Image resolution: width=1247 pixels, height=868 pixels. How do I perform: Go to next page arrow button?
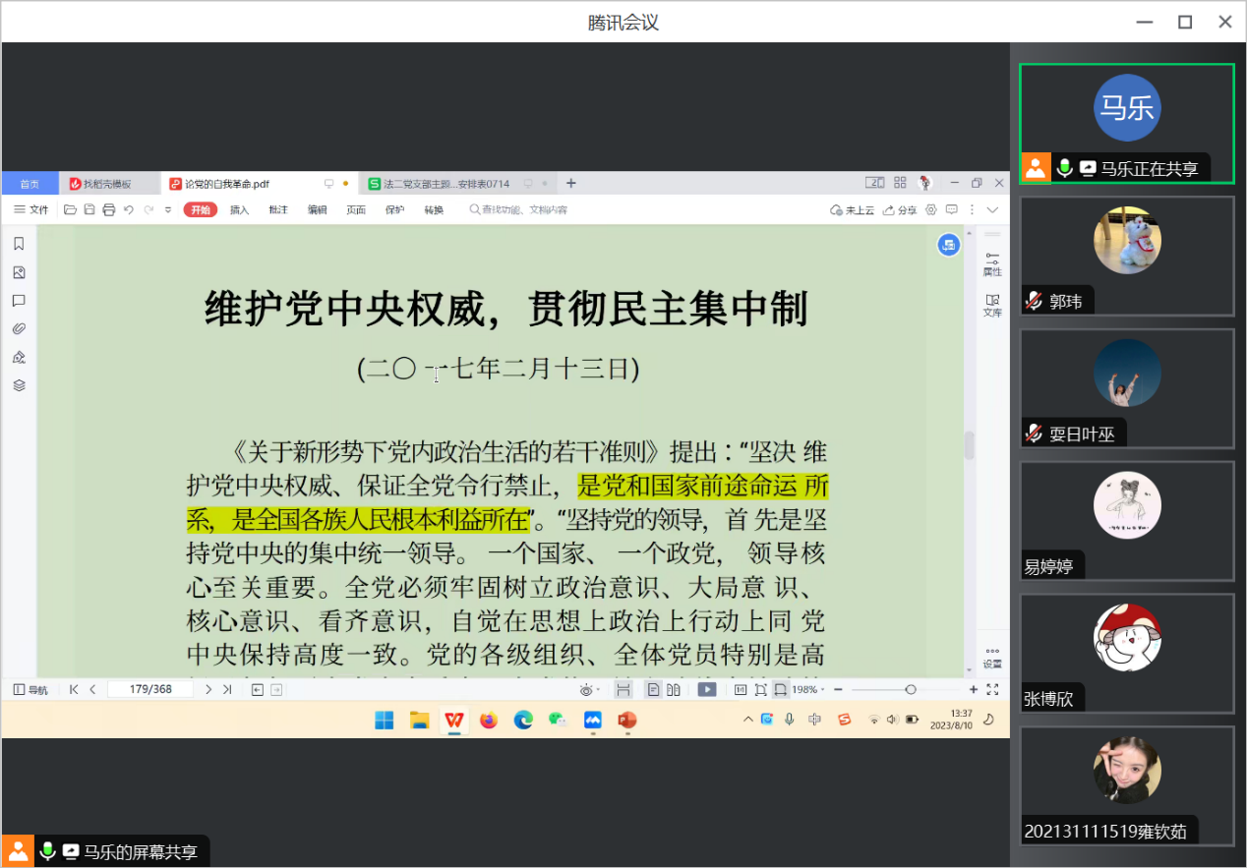coord(208,690)
